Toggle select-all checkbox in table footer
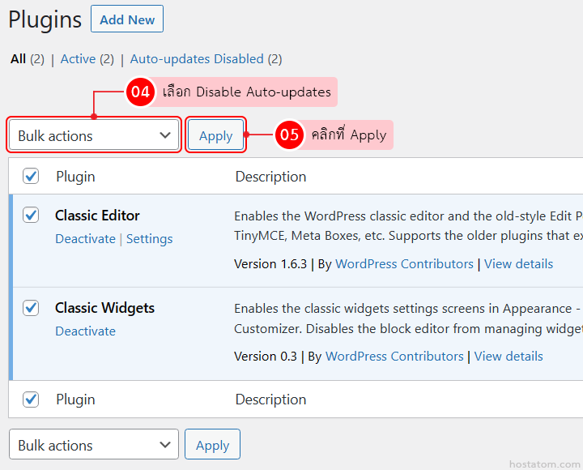The width and height of the screenshot is (583, 470). coord(31,399)
